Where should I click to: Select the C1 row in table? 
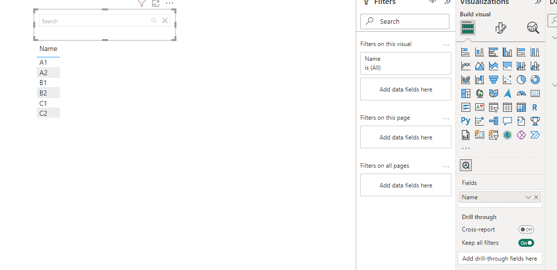pyautogui.click(x=48, y=103)
